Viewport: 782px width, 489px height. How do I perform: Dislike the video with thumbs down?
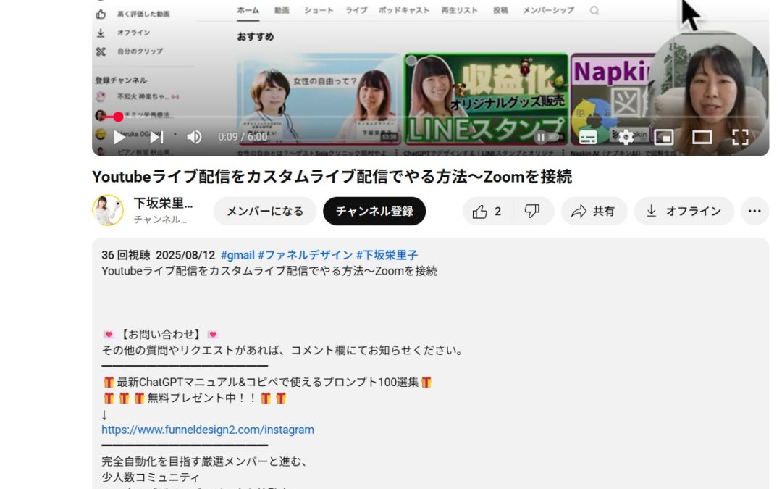(532, 212)
